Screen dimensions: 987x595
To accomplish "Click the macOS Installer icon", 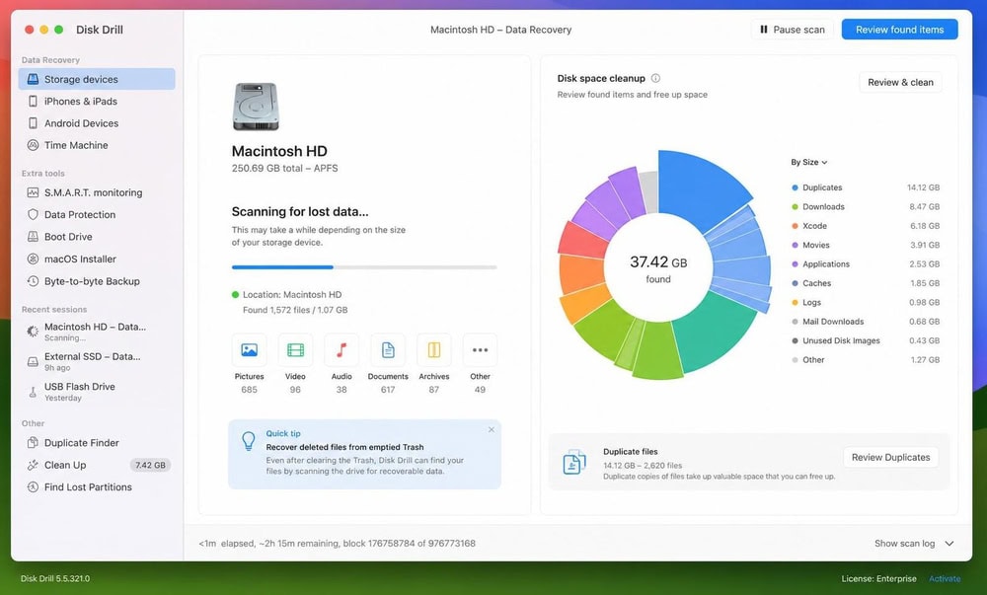I will pyautogui.click(x=33, y=259).
